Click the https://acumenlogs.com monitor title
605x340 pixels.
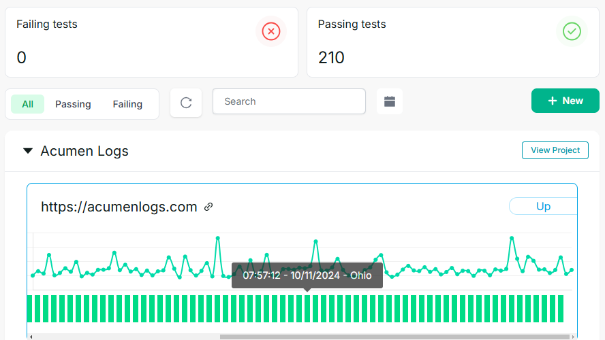pyautogui.click(x=119, y=207)
